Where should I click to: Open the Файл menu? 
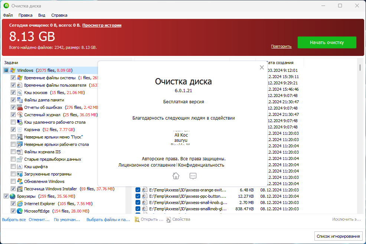tap(8, 15)
